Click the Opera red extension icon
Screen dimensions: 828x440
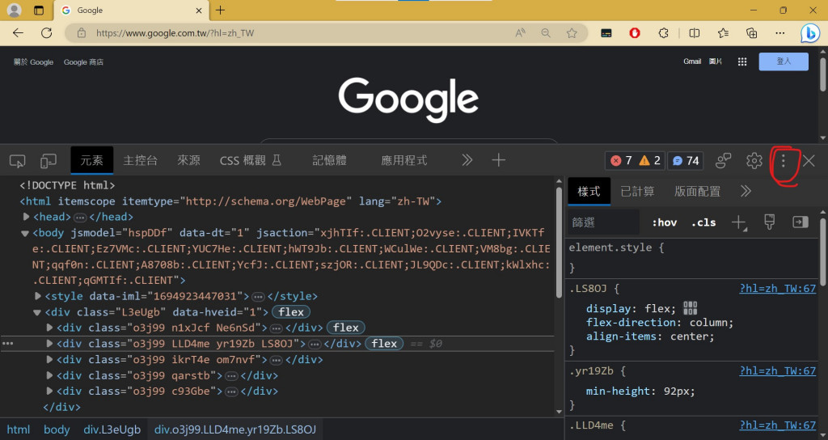click(x=635, y=32)
